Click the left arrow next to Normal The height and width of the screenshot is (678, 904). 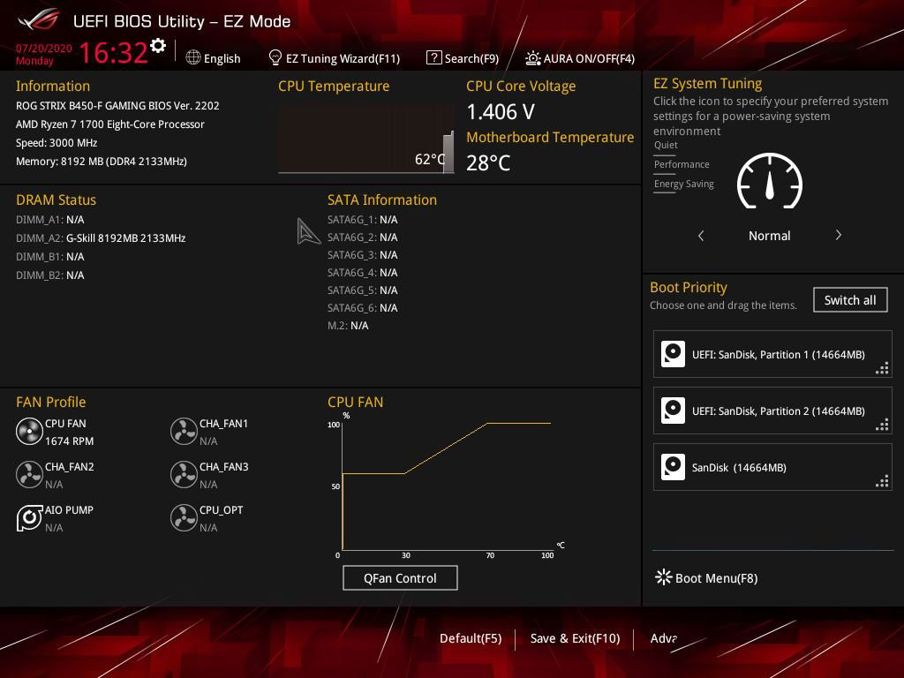[701, 236]
